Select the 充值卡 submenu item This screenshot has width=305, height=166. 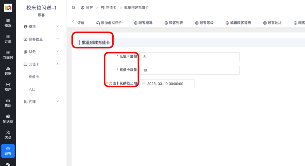coord(34,77)
